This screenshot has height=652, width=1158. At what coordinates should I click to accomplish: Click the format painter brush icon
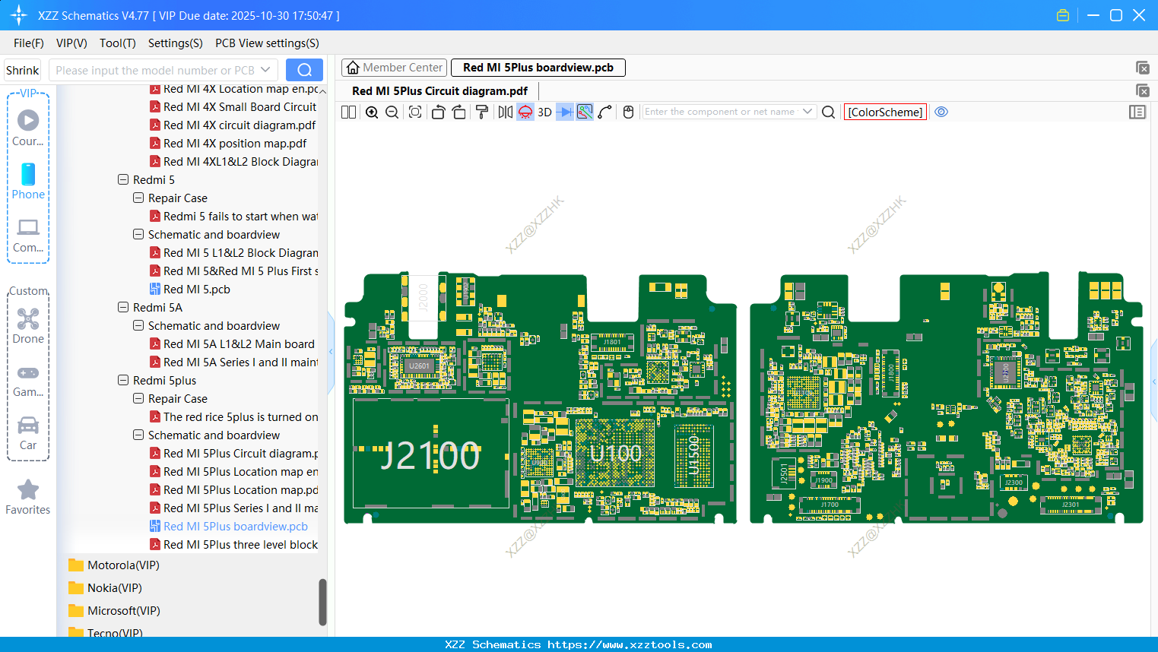482,112
